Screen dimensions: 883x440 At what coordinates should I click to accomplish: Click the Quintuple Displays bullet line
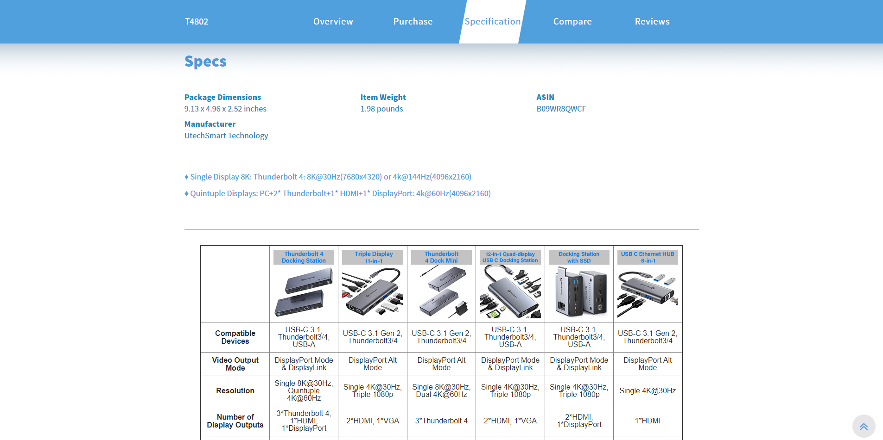pos(337,193)
